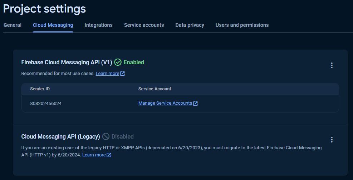
Task: Switch to Users and permissions tab
Action: click(x=242, y=25)
